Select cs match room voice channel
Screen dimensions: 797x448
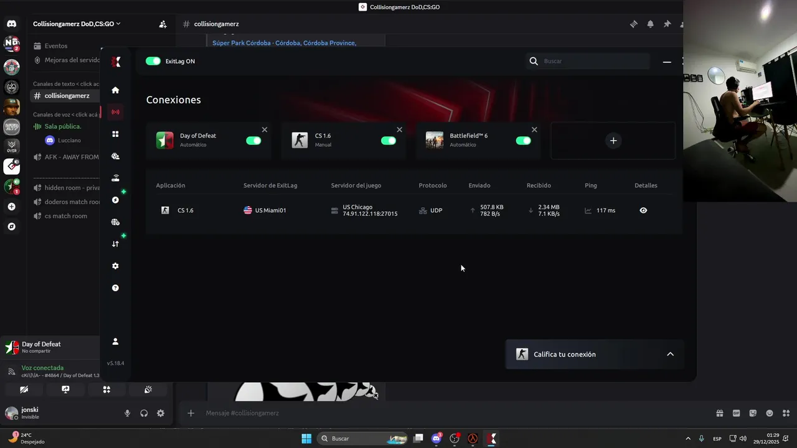(x=65, y=216)
